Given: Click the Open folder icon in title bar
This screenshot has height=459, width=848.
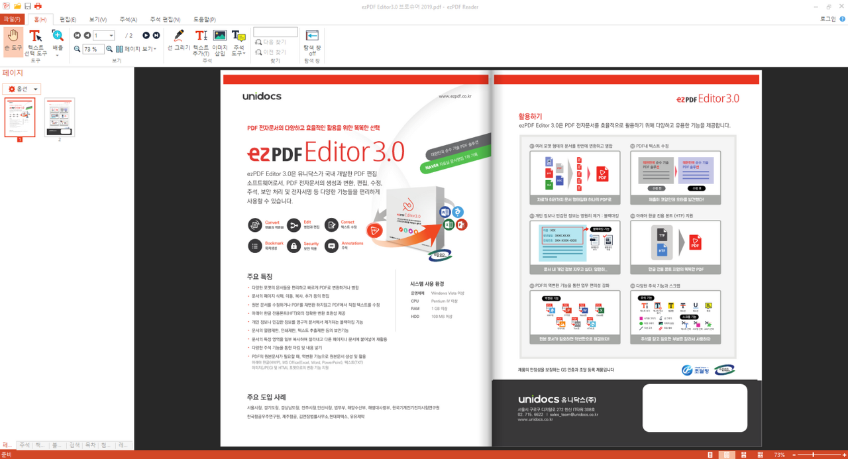Looking at the screenshot, I should point(17,6).
